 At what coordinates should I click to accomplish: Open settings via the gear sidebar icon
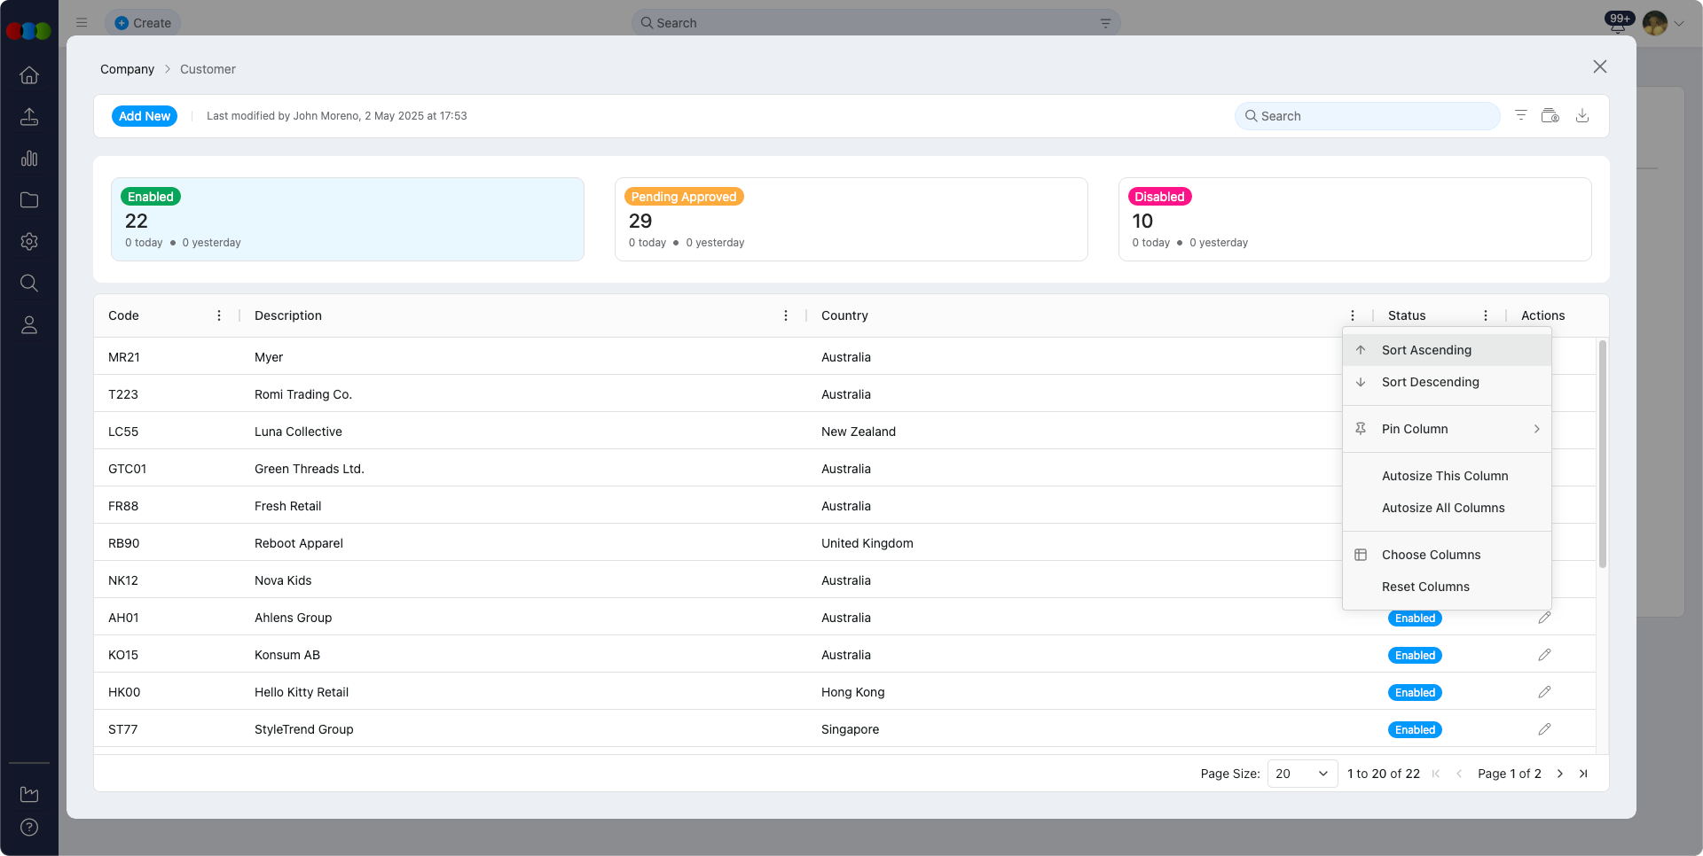pos(29,242)
